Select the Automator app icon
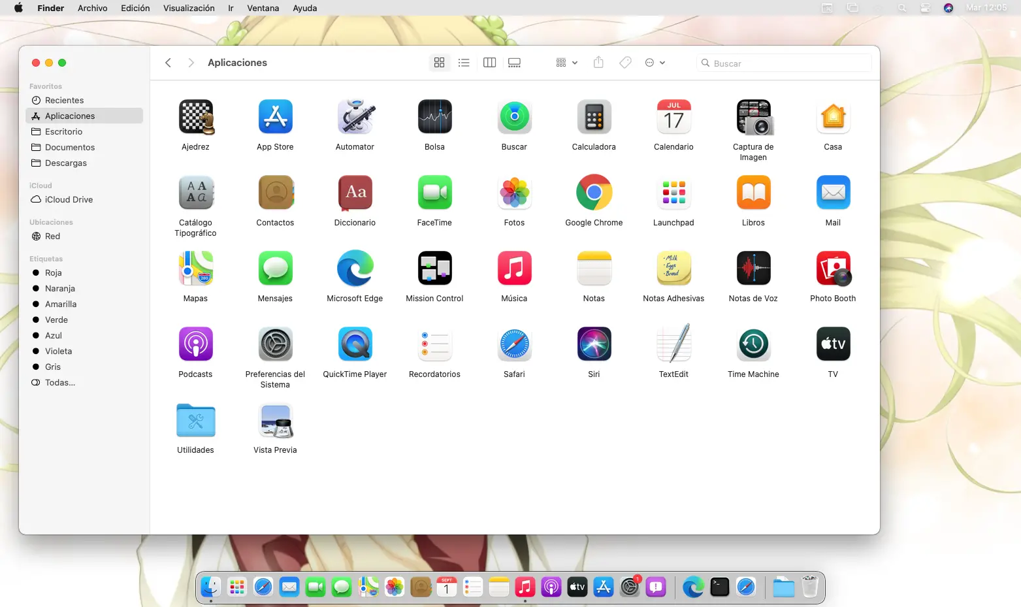Screen dimensions: 1021x607 355,117
